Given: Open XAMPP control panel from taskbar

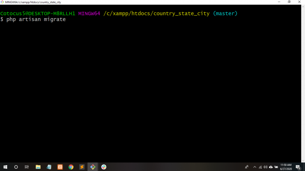Looking at the screenshot, I should coord(60,167).
